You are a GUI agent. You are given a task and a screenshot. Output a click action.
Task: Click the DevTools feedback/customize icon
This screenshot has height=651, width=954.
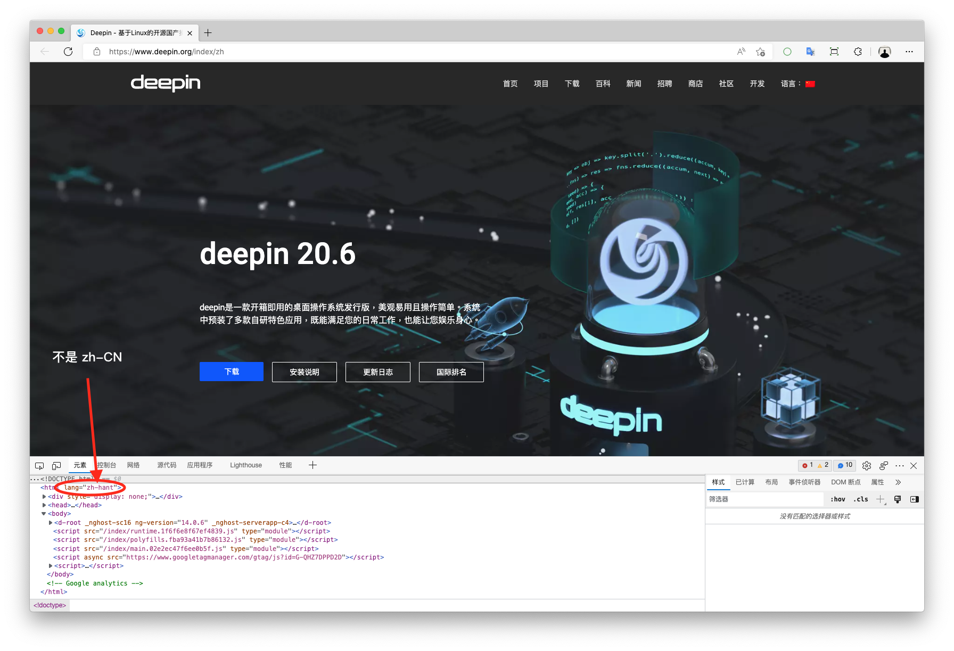884,466
